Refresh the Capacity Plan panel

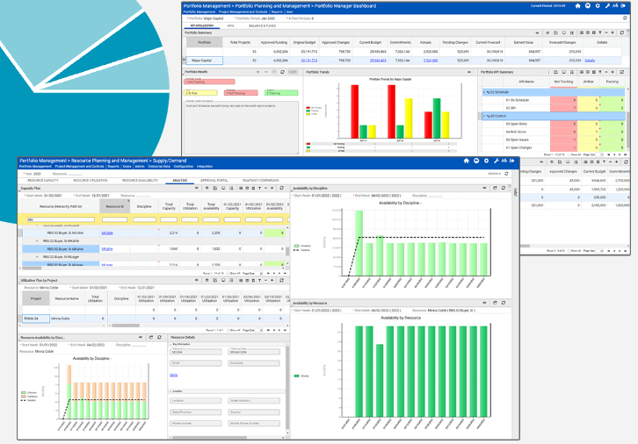click(x=281, y=188)
